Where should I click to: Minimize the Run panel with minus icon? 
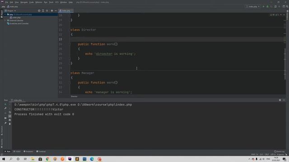pyautogui.click(x=284, y=100)
